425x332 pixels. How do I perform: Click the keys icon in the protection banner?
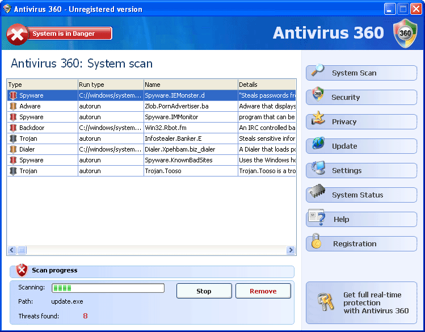pos(325,302)
